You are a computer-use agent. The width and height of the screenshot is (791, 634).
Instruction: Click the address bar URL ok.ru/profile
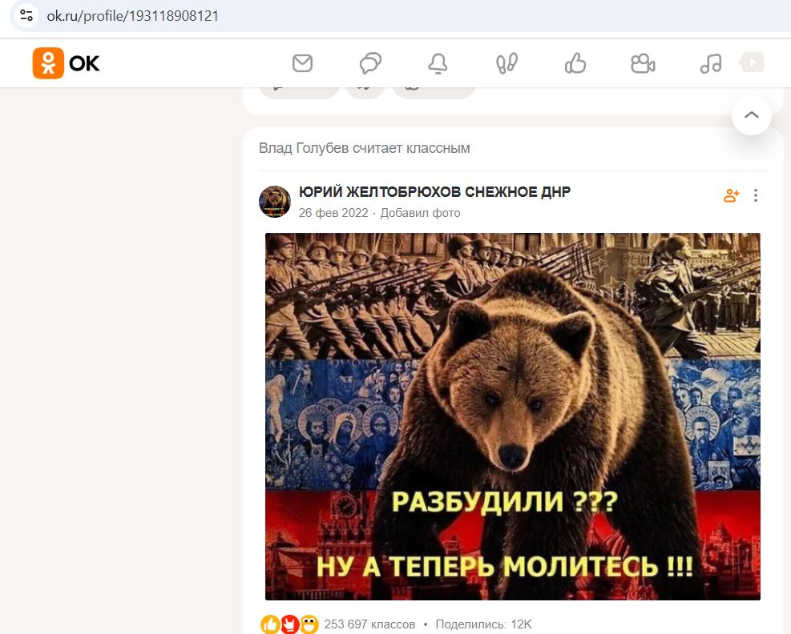(x=133, y=16)
